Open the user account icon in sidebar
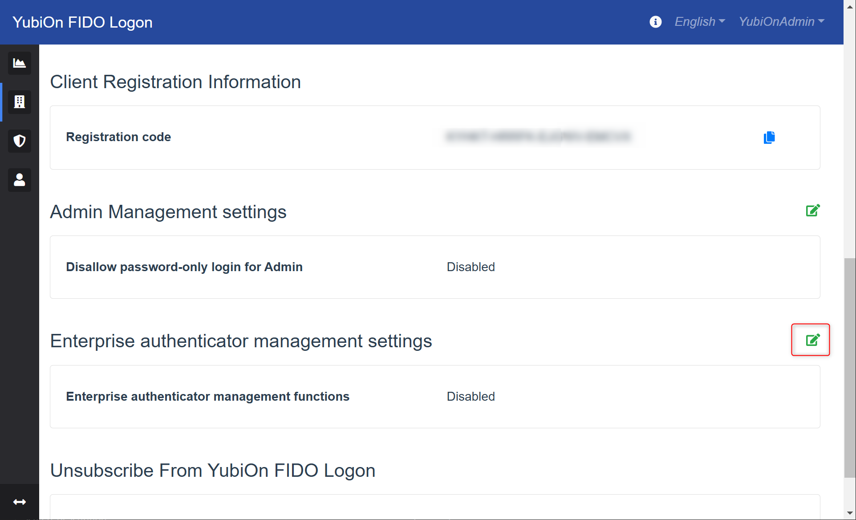 [20, 180]
